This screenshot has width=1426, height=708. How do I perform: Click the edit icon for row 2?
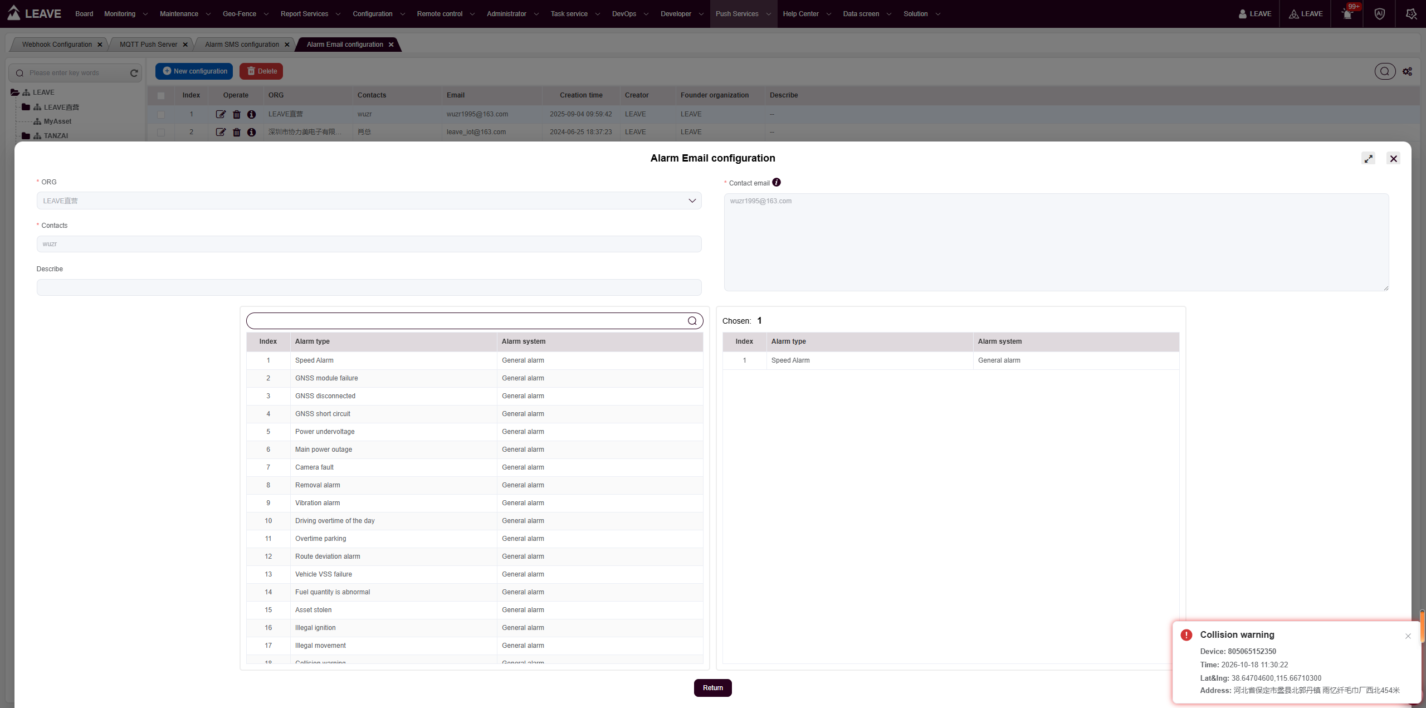point(221,132)
